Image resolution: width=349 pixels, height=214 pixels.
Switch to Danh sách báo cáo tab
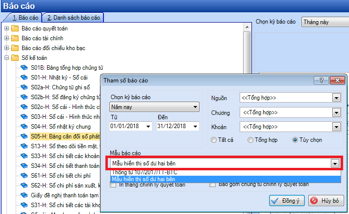(x=73, y=18)
